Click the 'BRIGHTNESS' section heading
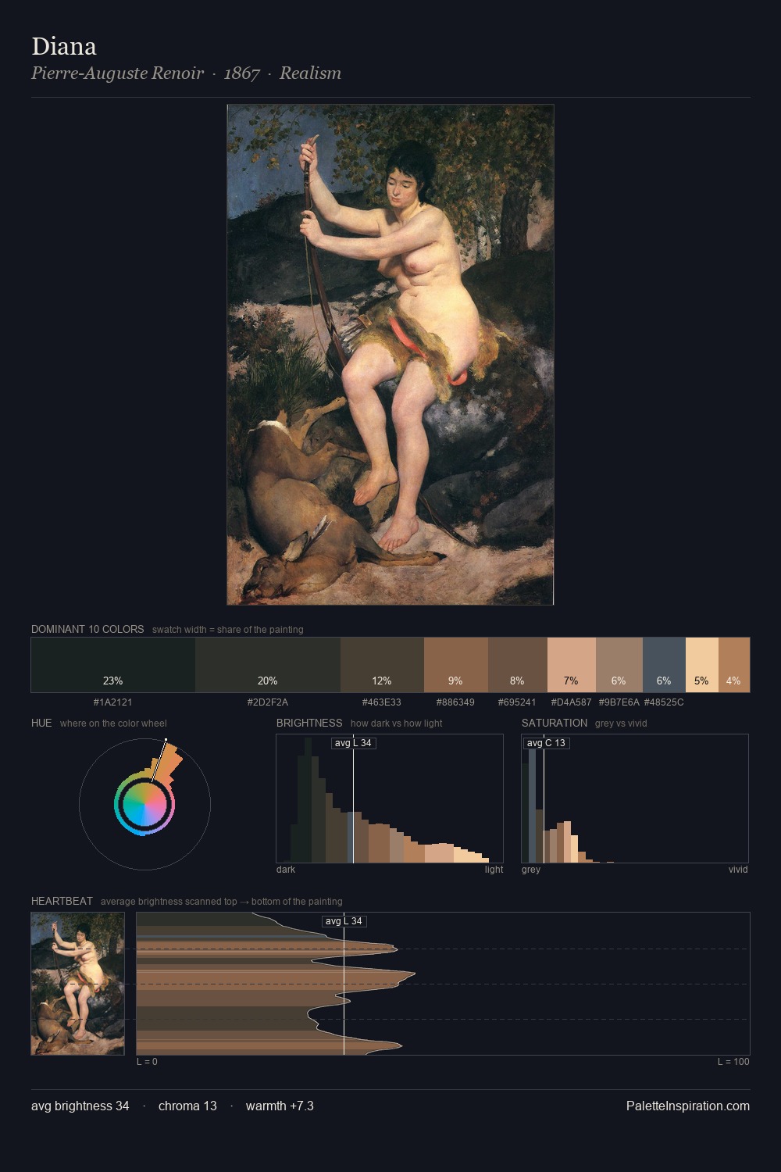Image resolution: width=781 pixels, height=1172 pixels. pos(309,723)
